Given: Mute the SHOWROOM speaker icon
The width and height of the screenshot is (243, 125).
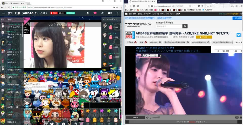Looking at the screenshot, I should tap(110, 13).
